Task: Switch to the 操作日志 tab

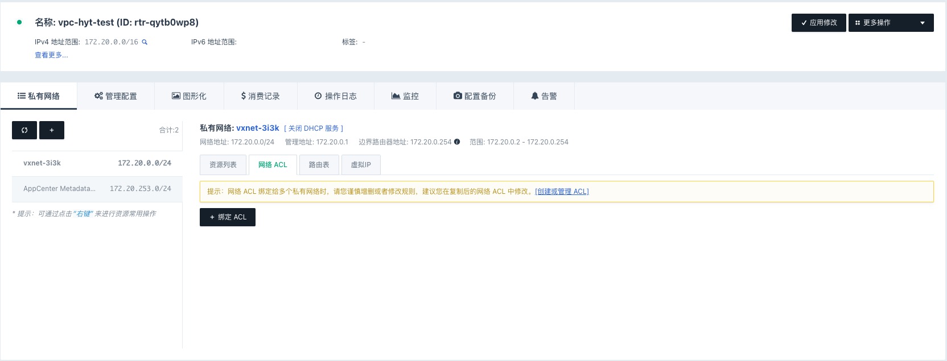Action: pyautogui.click(x=336, y=96)
